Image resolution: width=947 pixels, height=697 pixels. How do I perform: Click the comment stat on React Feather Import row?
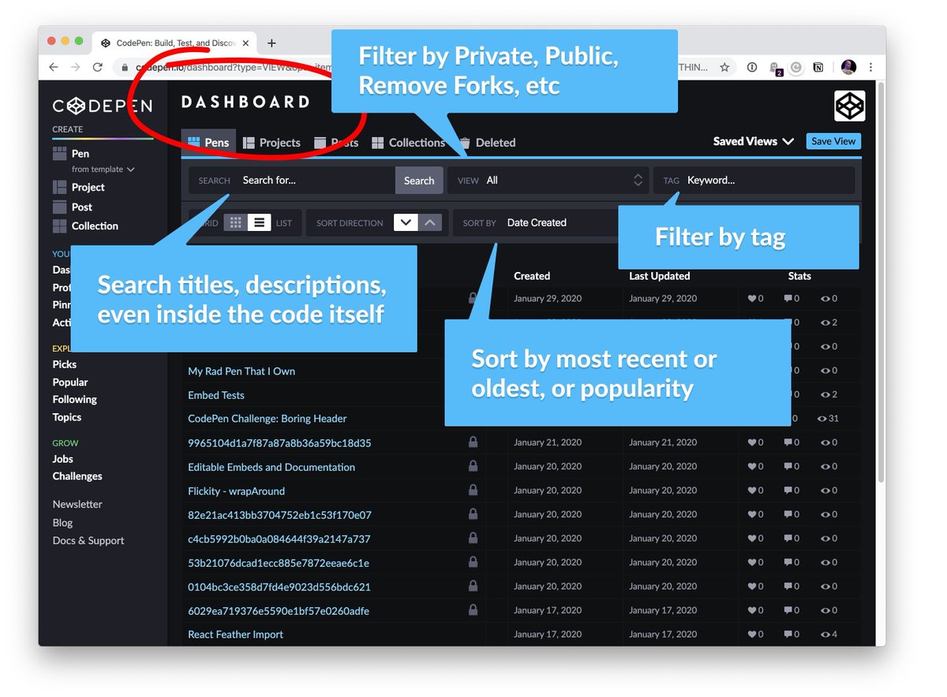click(x=792, y=634)
